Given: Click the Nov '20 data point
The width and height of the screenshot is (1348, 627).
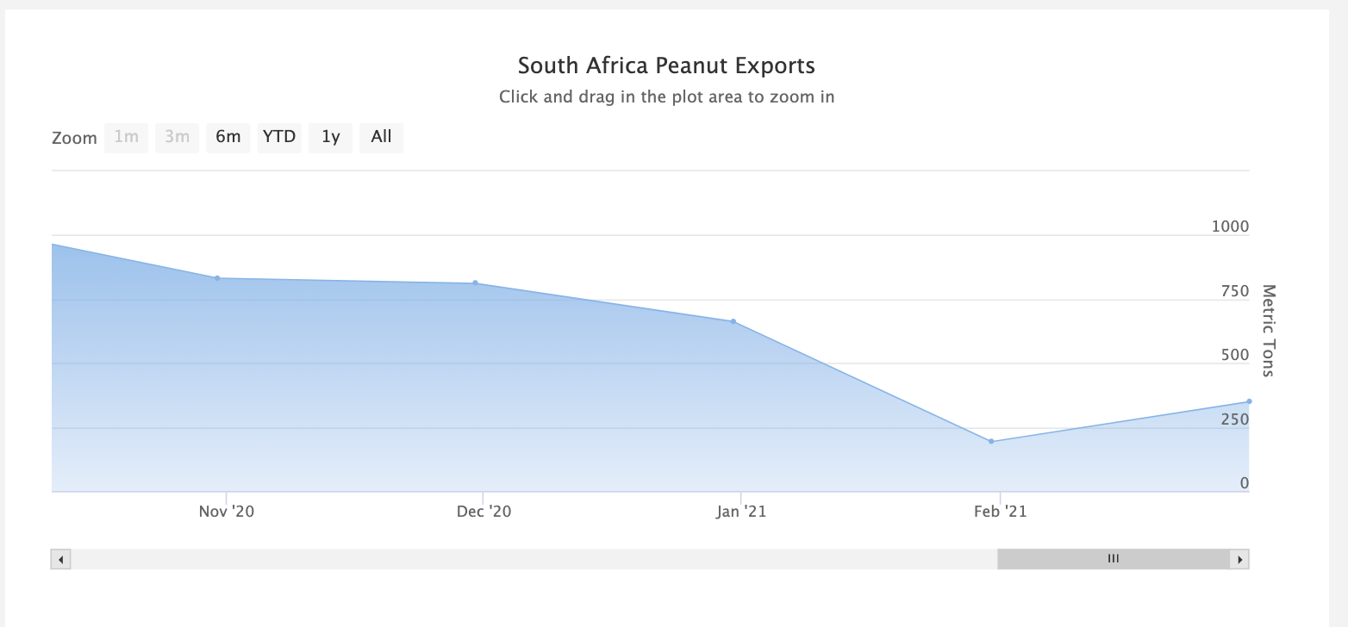Looking at the screenshot, I should point(217,278).
